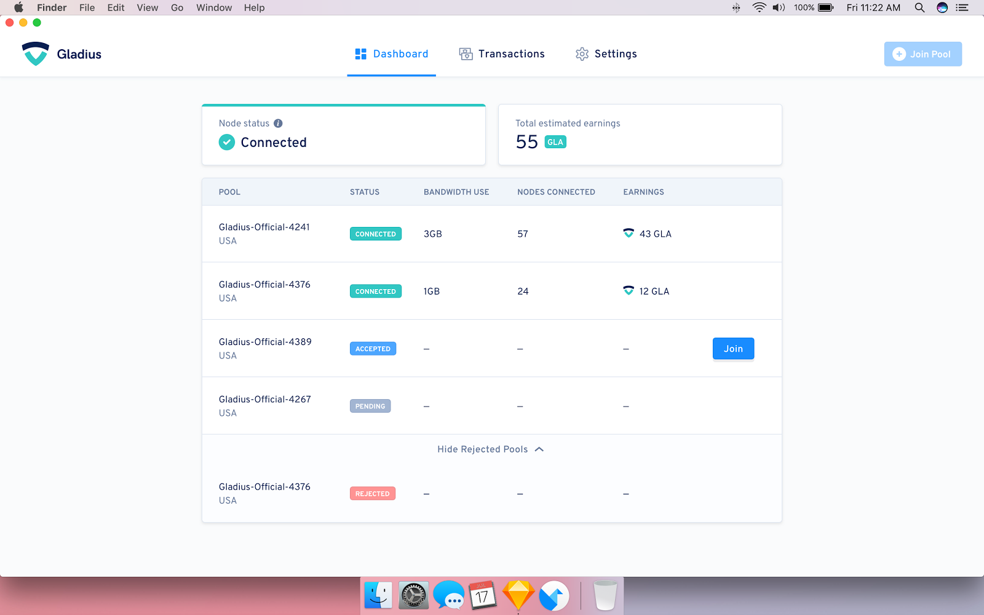Click the CONNECTED badge for Gladius-Official-4241
The width and height of the screenshot is (984, 615).
pyautogui.click(x=376, y=234)
